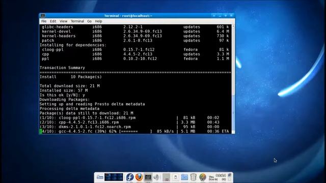The image size is (326, 183).
Task: Click the 'fedora' repo in the ppl row
Action: point(191,59)
